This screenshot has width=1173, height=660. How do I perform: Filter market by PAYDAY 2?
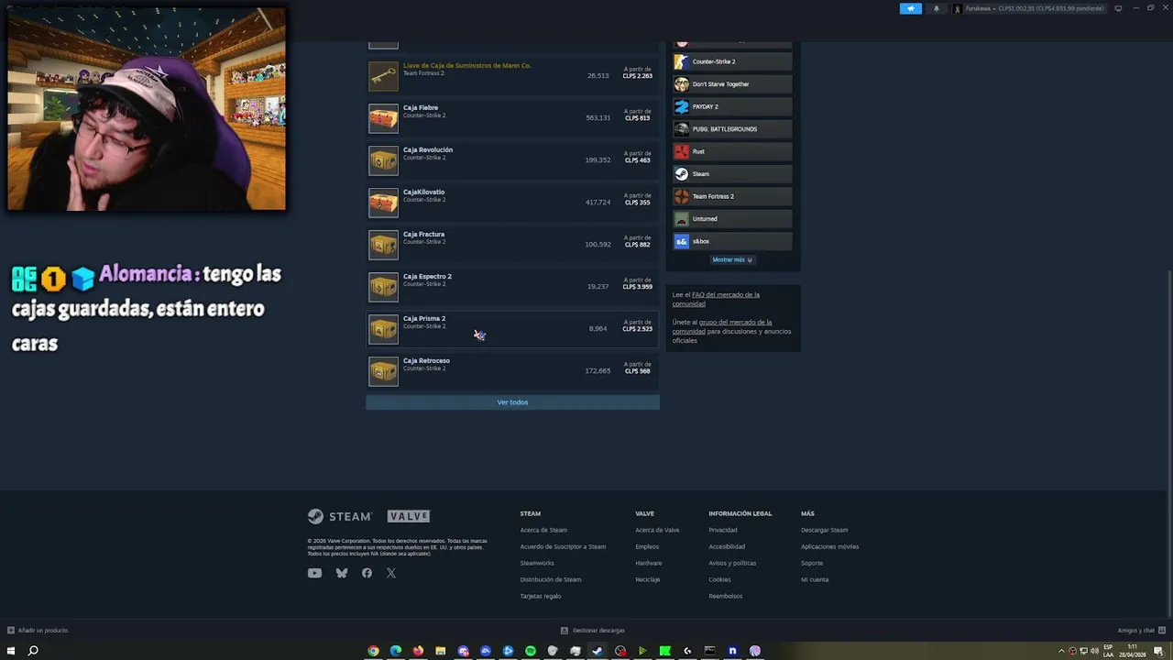(x=732, y=106)
